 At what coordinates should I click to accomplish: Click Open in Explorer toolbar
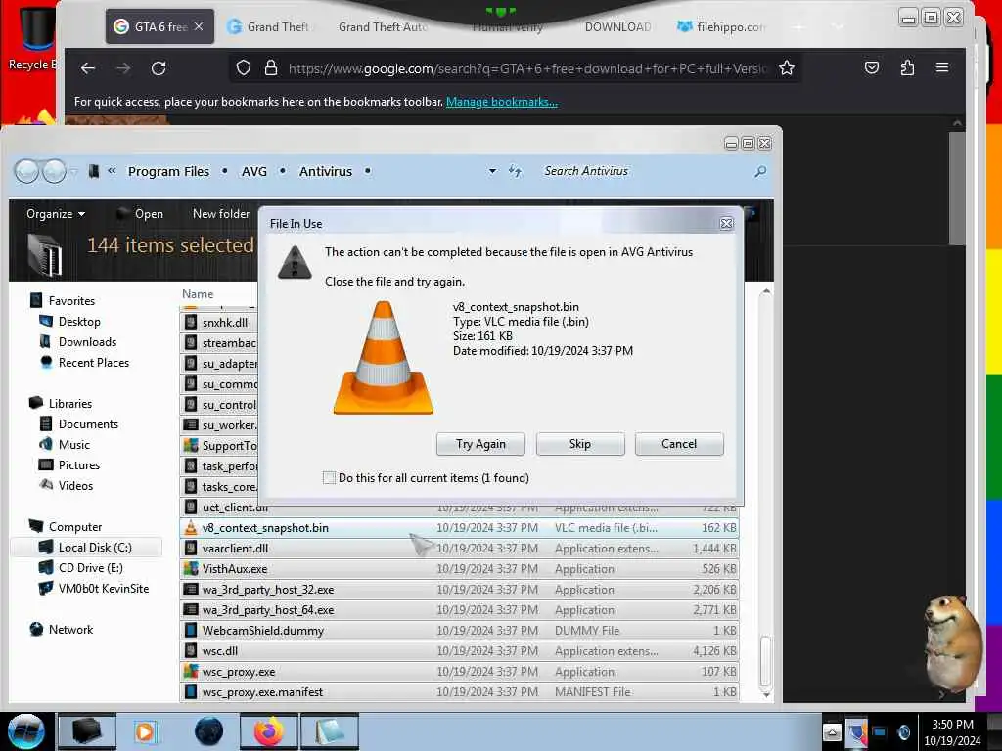click(140, 214)
